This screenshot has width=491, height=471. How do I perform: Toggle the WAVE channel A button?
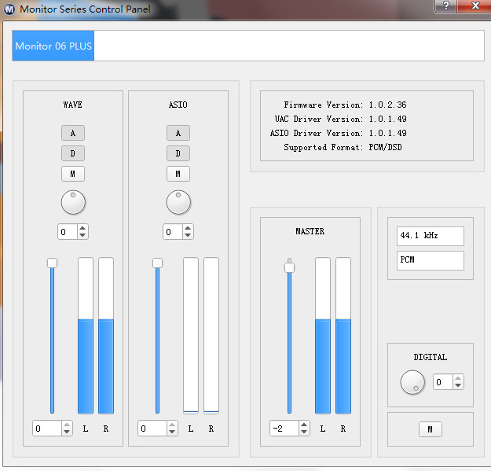(73, 133)
